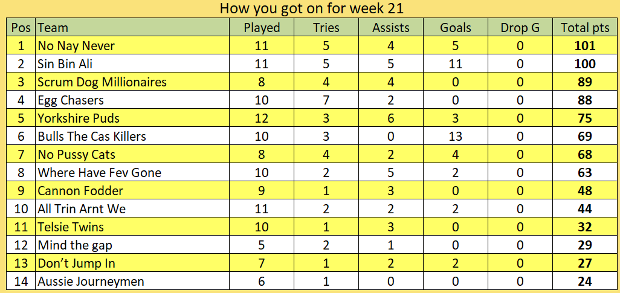Click the Mind the gap cell

(132, 245)
